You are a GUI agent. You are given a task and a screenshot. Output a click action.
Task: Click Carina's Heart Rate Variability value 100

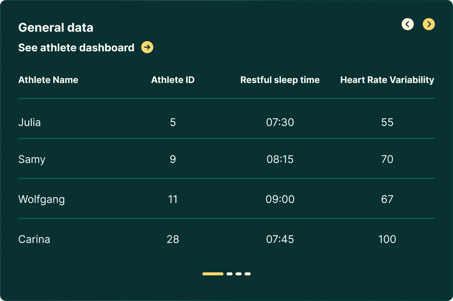tap(387, 239)
